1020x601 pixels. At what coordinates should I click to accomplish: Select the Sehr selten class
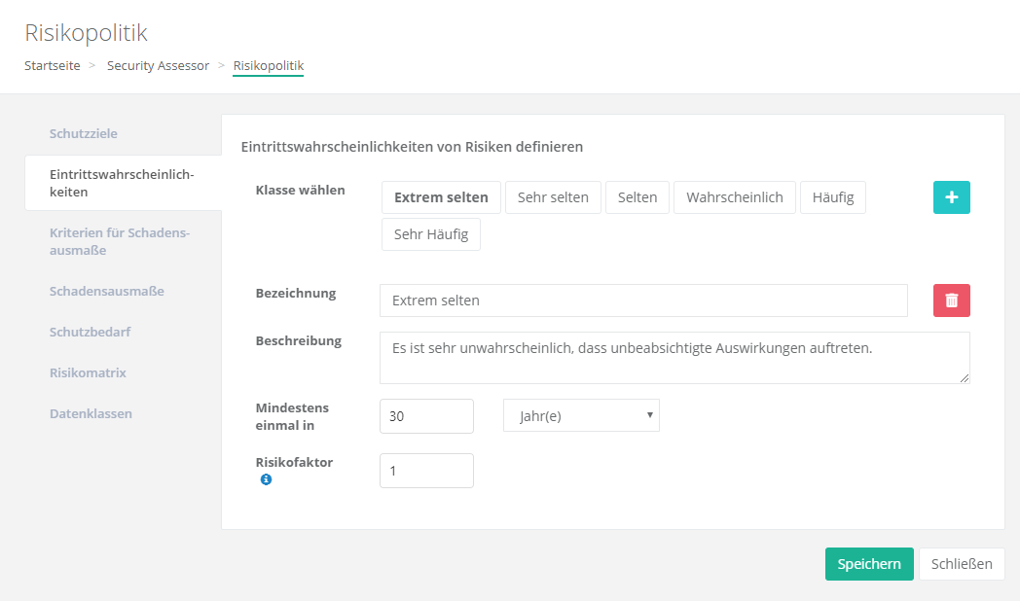553,197
